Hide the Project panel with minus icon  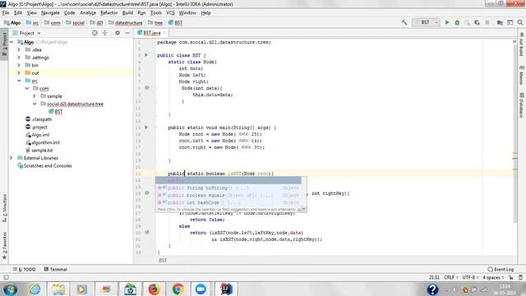(127, 33)
